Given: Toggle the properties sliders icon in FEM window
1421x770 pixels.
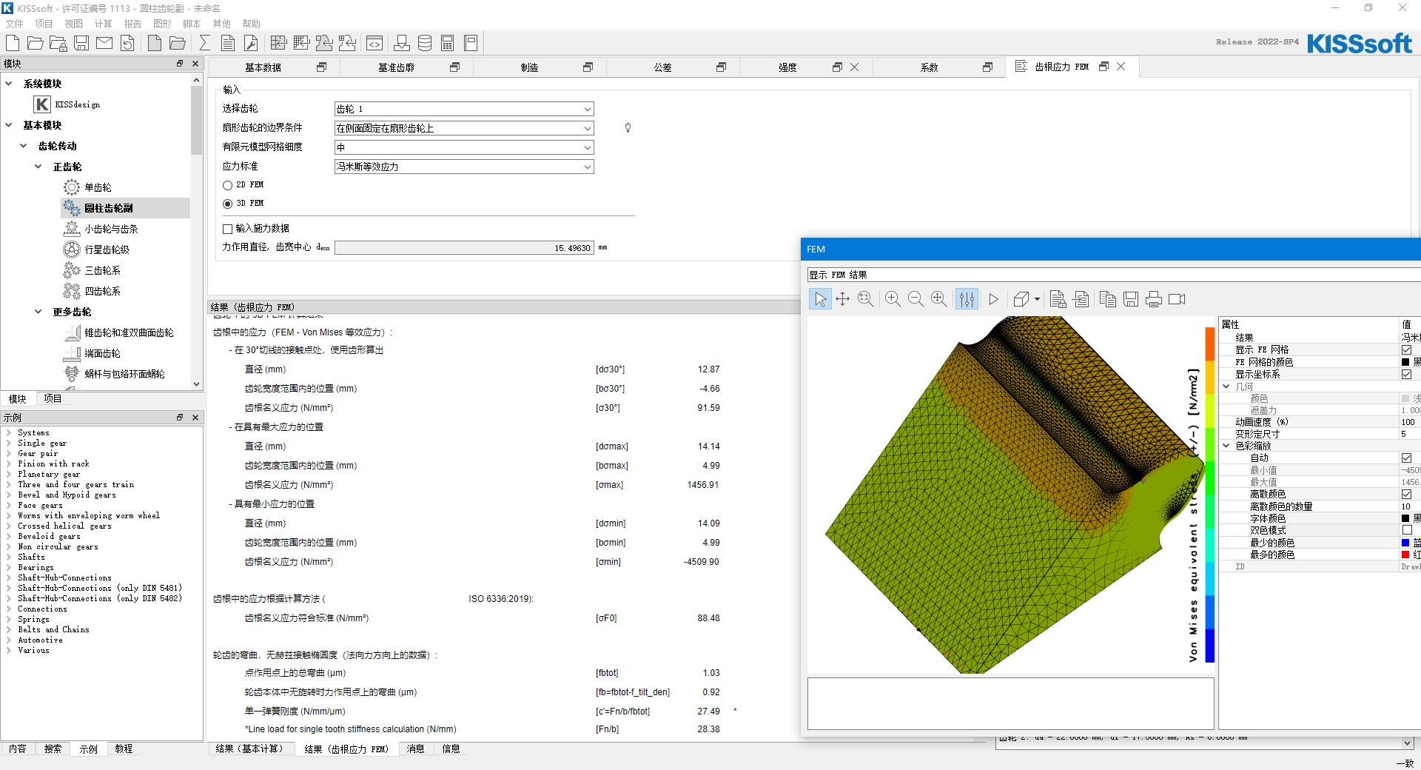Looking at the screenshot, I should [x=967, y=299].
